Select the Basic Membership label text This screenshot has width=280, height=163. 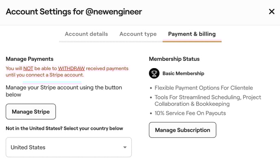(183, 73)
